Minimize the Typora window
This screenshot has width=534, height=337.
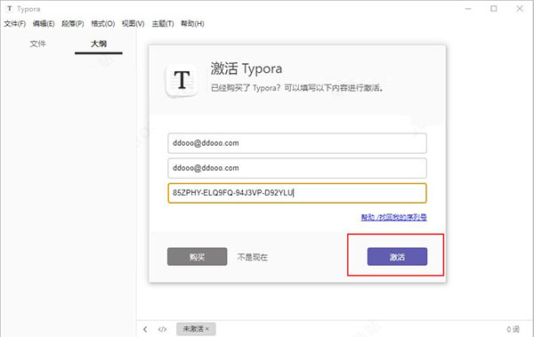tap(469, 9)
